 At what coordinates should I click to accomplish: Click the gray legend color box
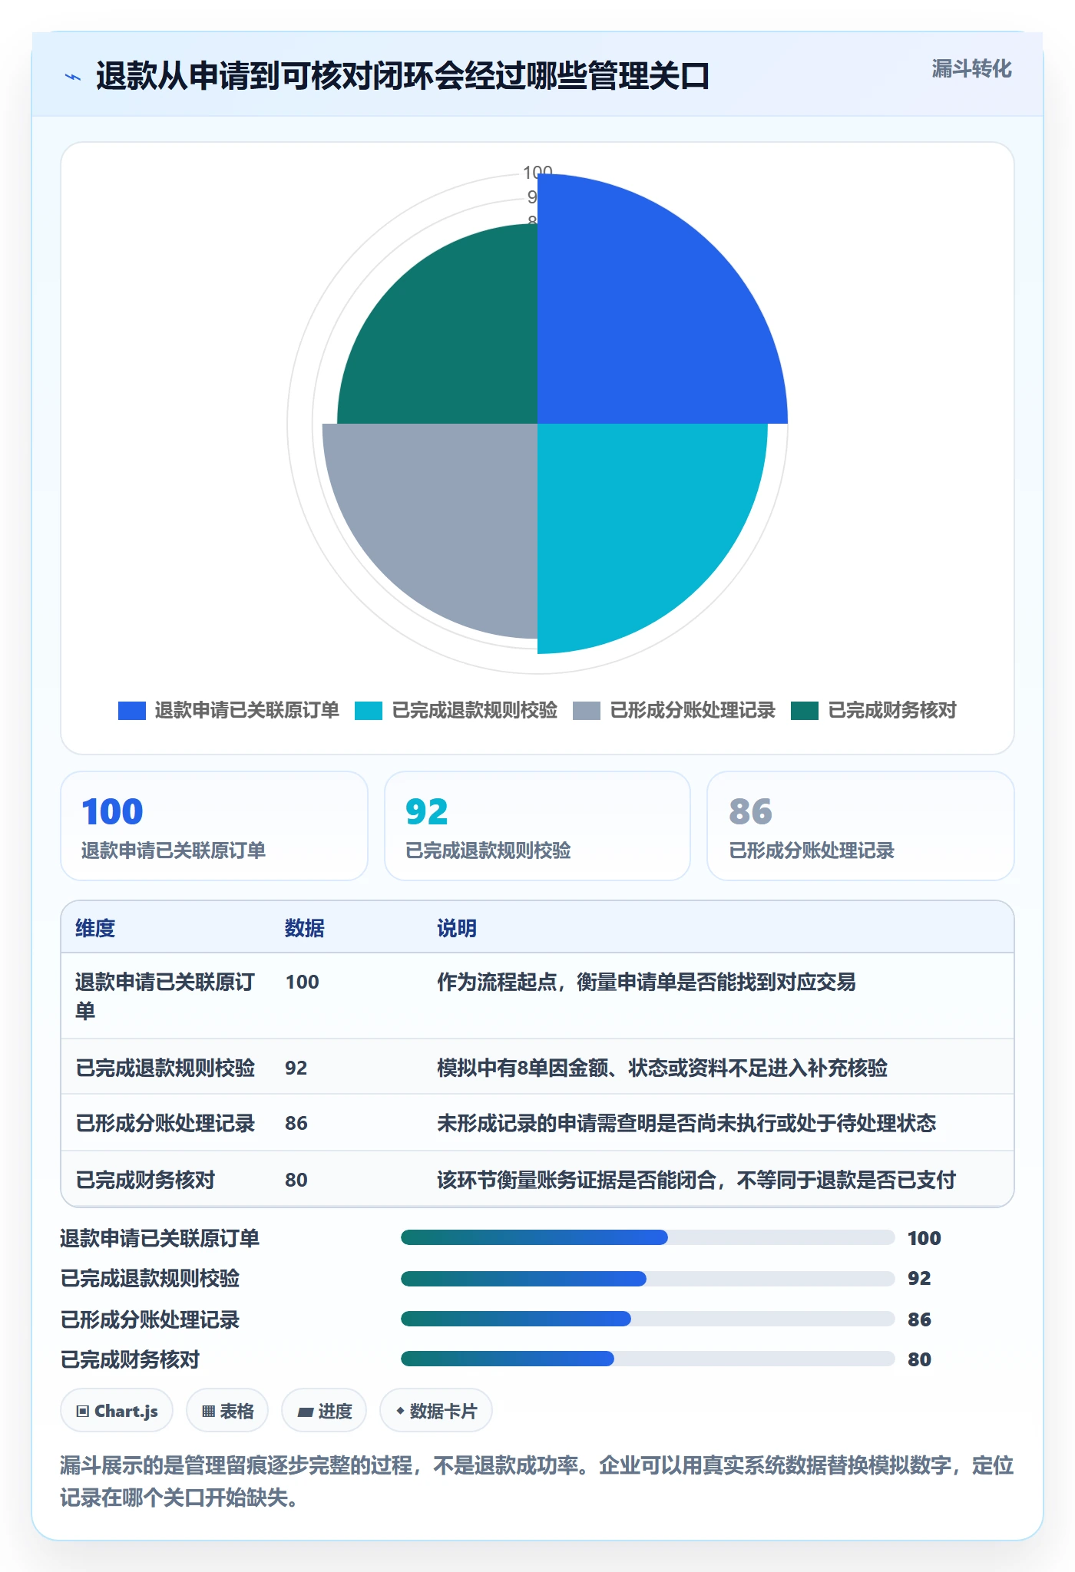pyautogui.click(x=587, y=711)
